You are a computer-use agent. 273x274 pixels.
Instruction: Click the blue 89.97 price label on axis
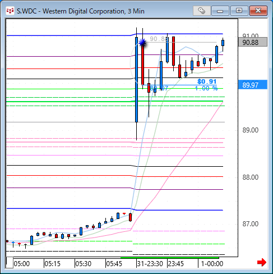point(253,85)
